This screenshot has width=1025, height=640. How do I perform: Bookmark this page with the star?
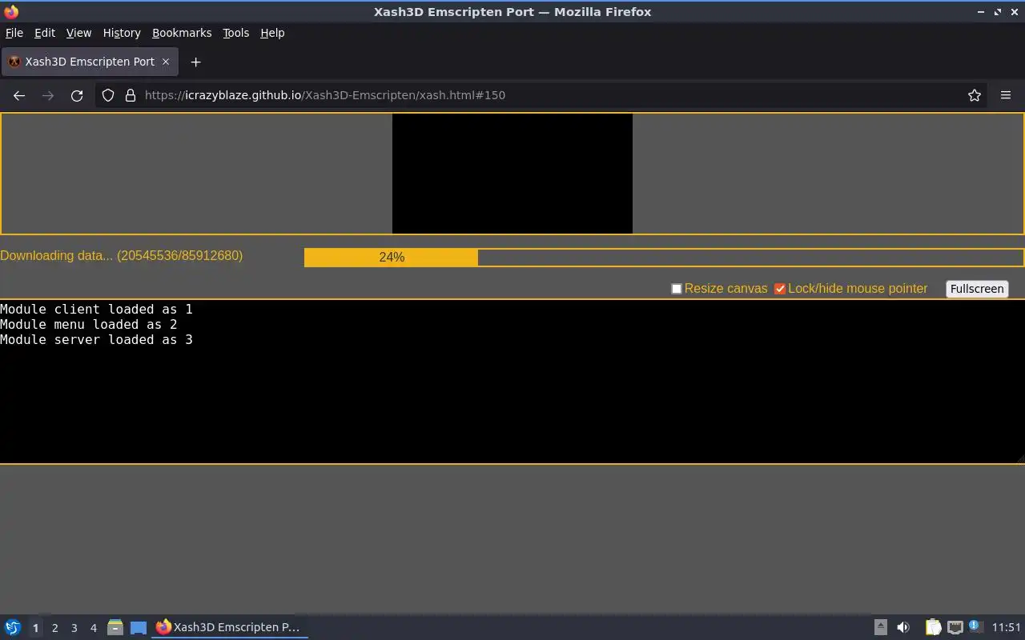(975, 95)
